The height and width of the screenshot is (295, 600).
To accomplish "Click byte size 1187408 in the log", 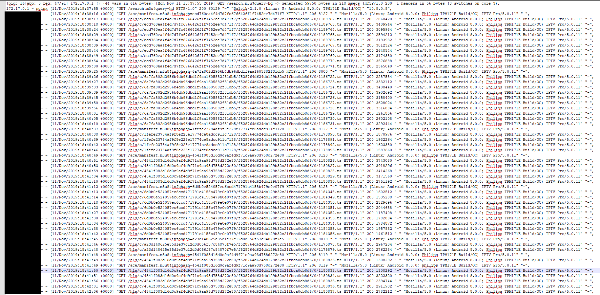I will [x=384, y=213].
